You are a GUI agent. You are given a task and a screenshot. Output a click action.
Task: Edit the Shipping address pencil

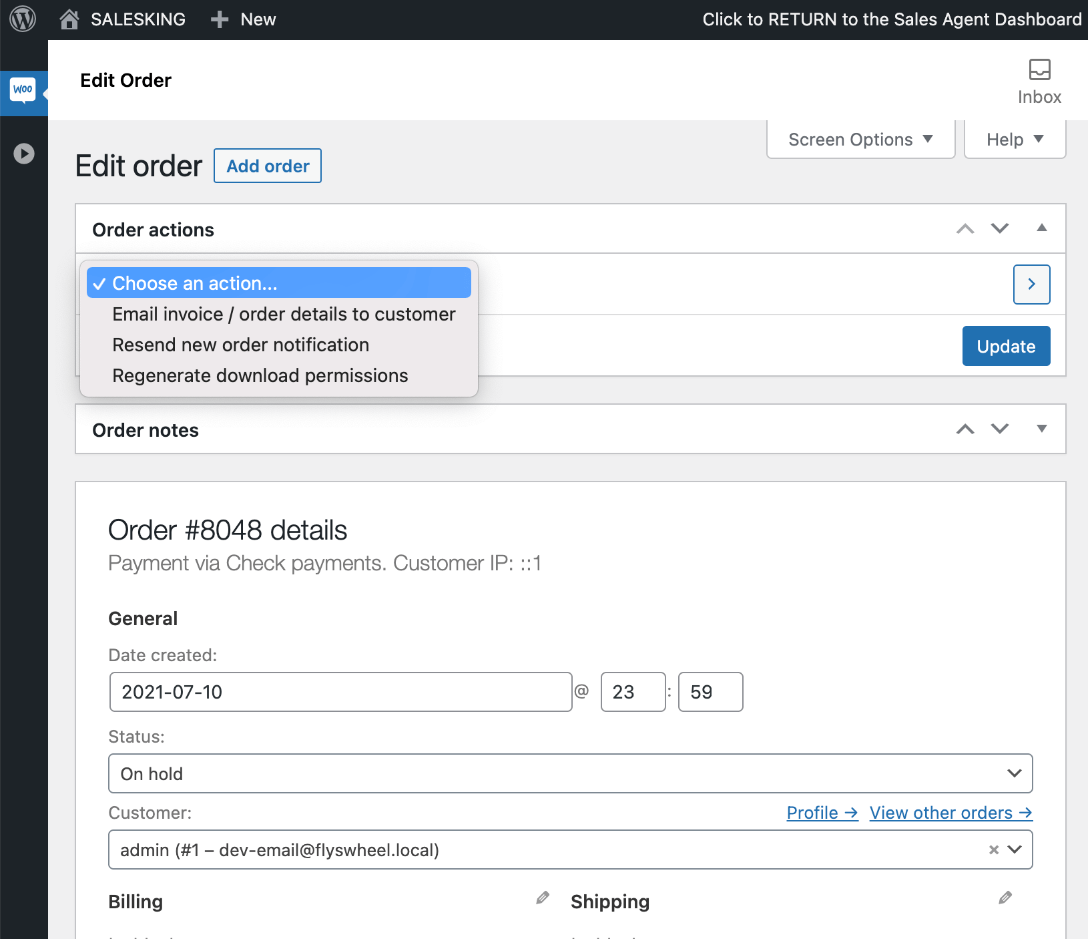coord(1005,898)
